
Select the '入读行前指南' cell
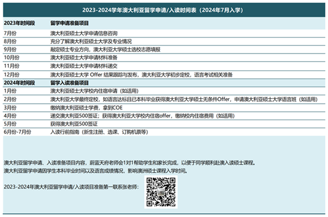pyautogui.click(x=99, y=132)
